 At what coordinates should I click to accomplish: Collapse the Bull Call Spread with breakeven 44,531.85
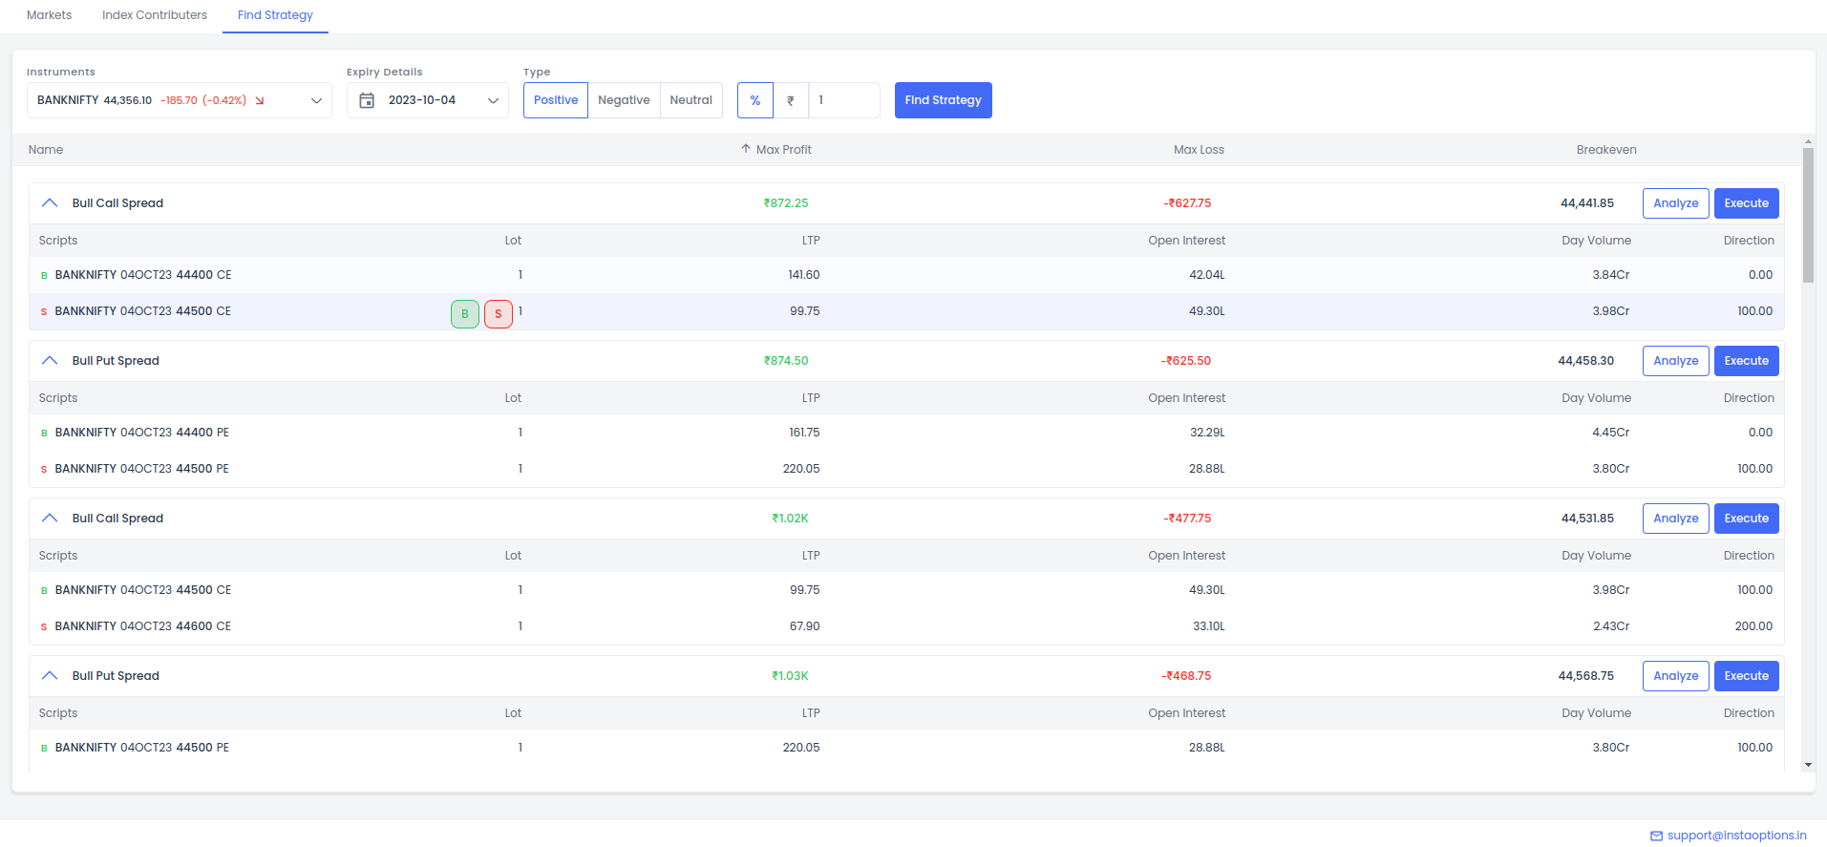click(50, 519)
